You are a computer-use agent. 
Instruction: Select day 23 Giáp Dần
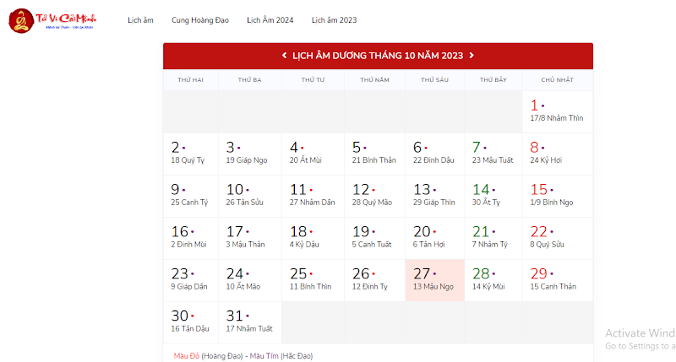coord(191,280)
